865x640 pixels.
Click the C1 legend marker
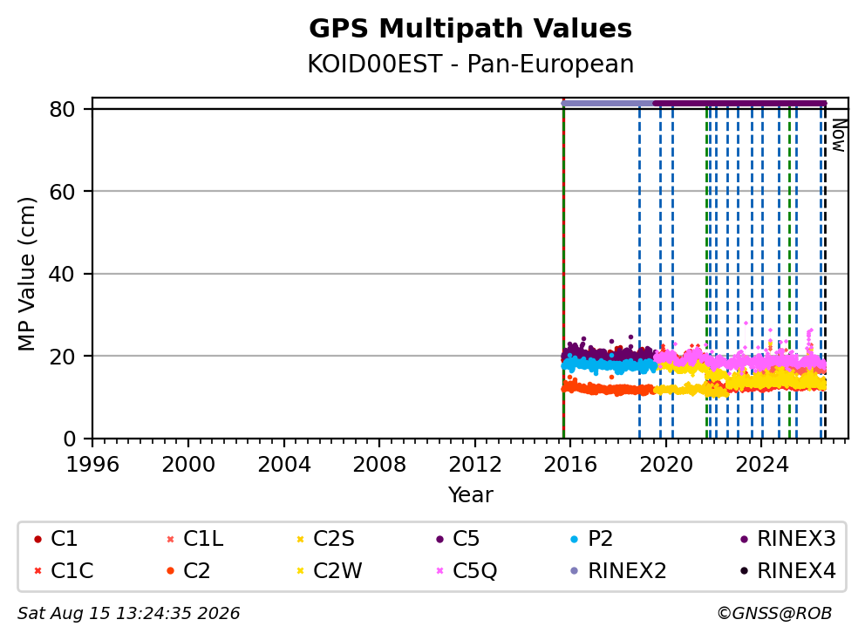point(37,539)
